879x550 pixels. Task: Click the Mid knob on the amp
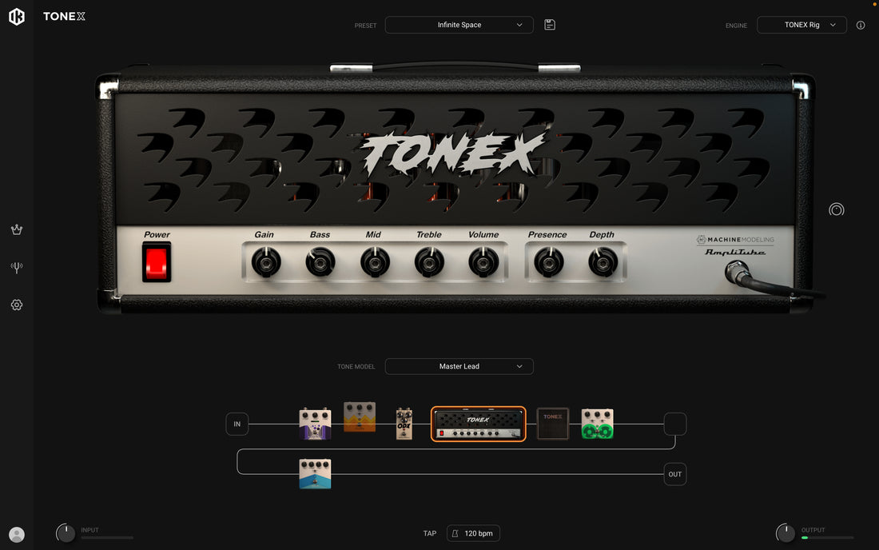coord(375,262)
